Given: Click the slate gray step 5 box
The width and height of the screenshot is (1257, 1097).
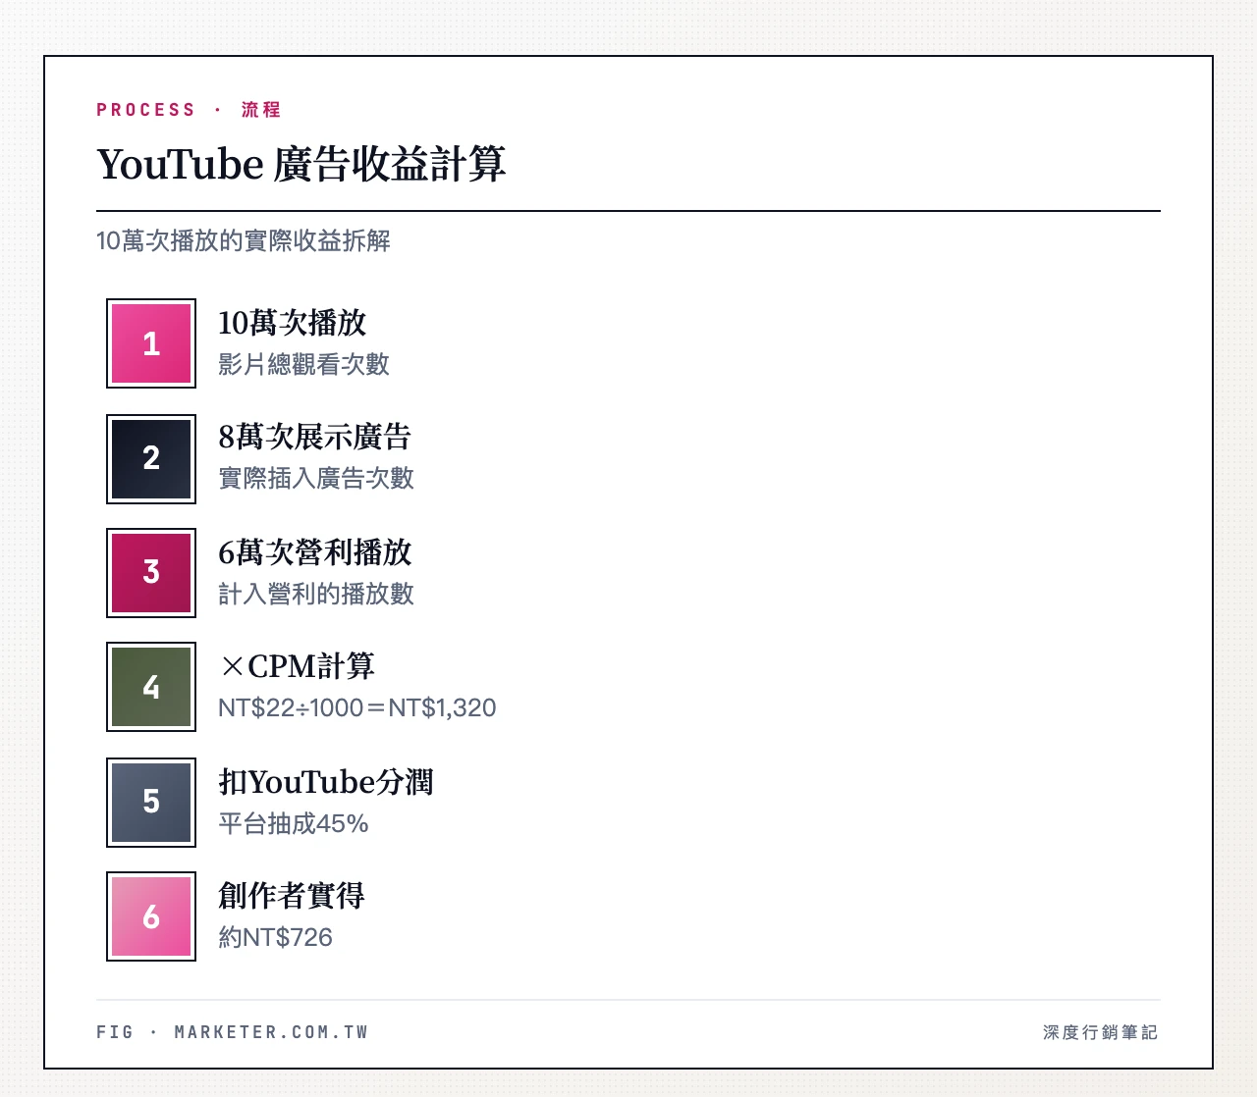Looking at the screenshot, I should (151, 802).
